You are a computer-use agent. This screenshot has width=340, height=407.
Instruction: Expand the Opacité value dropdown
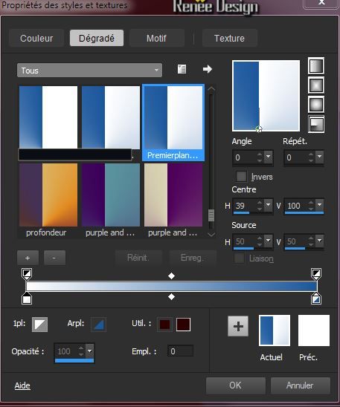click(x=90, y=351)
